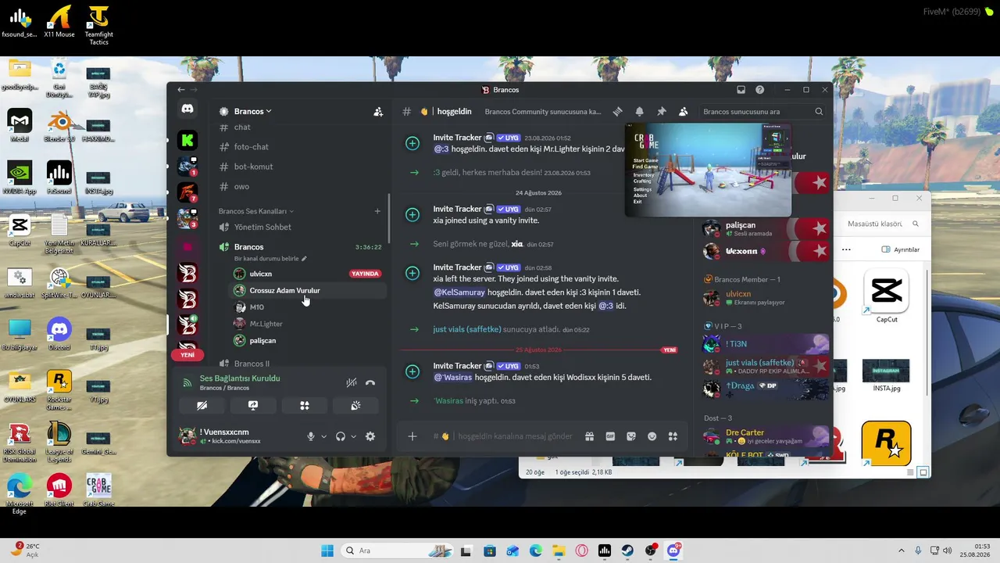The height and width of the screenshot is (563, 1000).
Task: Open pinned messages icon
Action: coord(661,112)
